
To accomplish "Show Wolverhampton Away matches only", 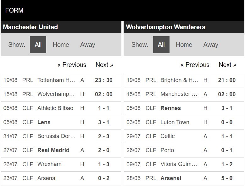I will (211, 45).
